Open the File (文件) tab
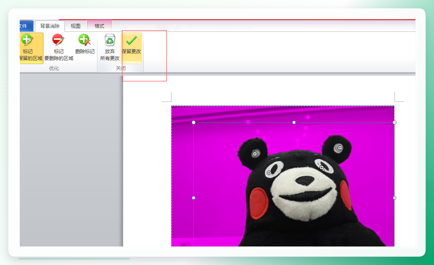The height and width of the screenshot is (265, 434). (x=26, y=26)
